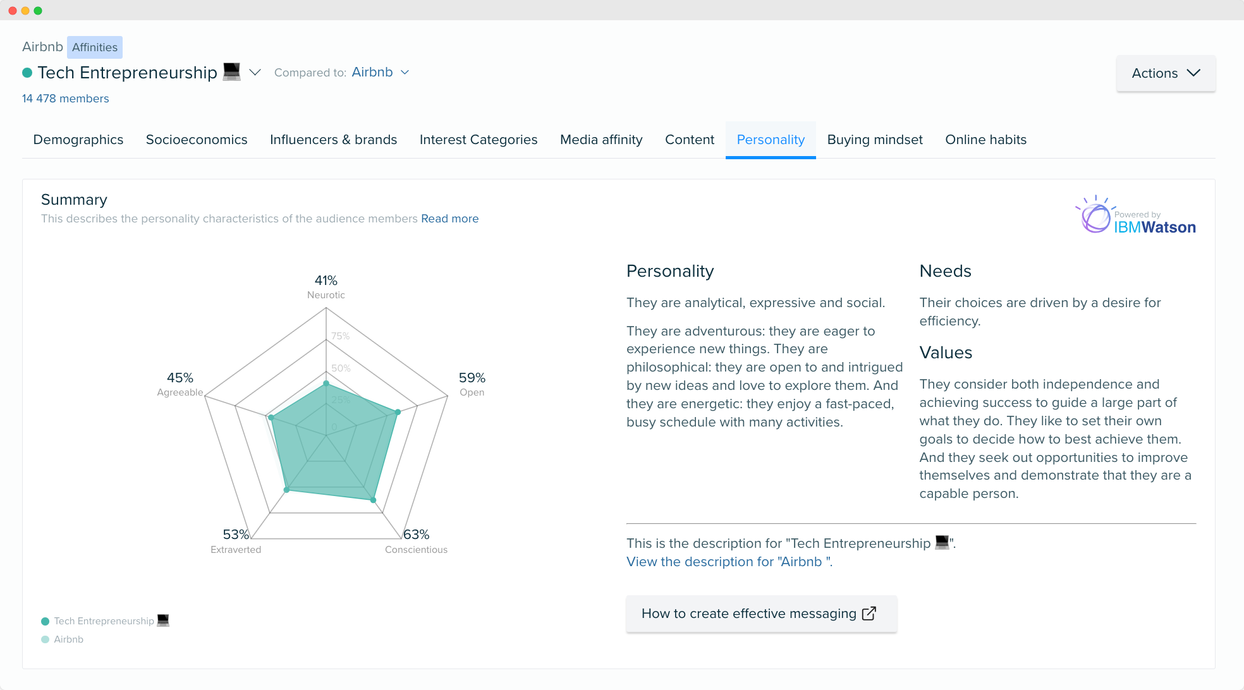This screenshot has width=1244, height=690.
Task: Click the Demographics tab
Action: [x=77, y=140]
